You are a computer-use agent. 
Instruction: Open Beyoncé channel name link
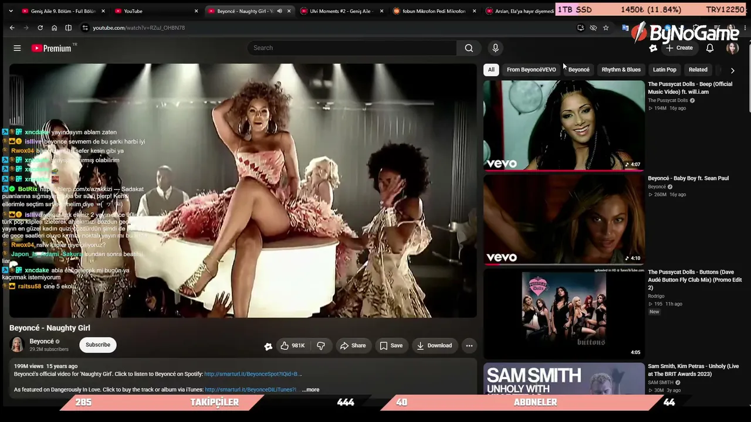[x=42, y=342]
